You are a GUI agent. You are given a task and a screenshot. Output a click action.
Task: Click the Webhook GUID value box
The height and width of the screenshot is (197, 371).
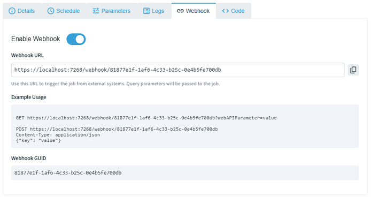click(185, 173)
